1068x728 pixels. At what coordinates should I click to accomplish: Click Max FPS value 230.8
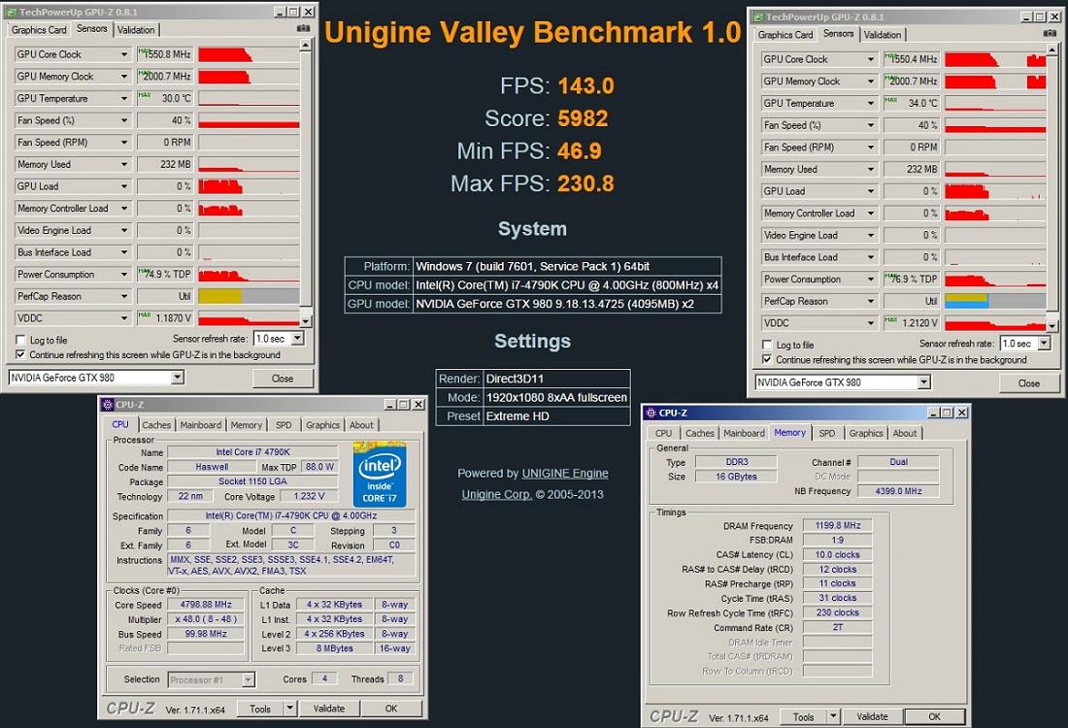(x=585, y=183)
